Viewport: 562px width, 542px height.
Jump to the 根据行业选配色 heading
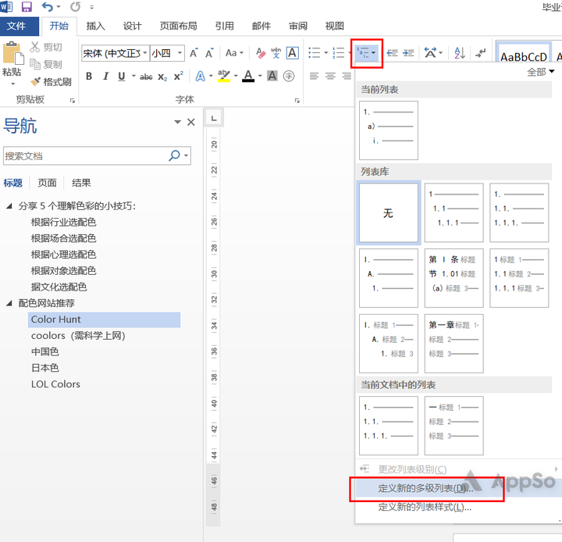coord(64,222)
